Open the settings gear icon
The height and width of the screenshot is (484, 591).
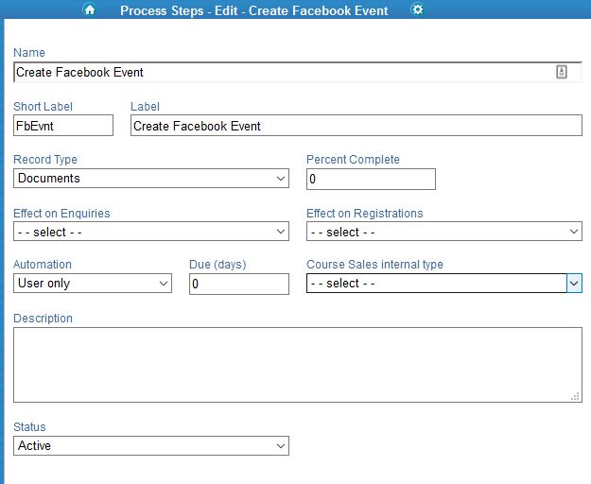(417, 9)
